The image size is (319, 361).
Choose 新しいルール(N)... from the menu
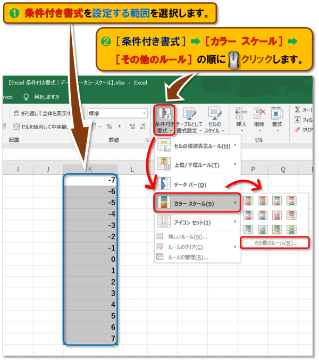click(x=197, y=237)
